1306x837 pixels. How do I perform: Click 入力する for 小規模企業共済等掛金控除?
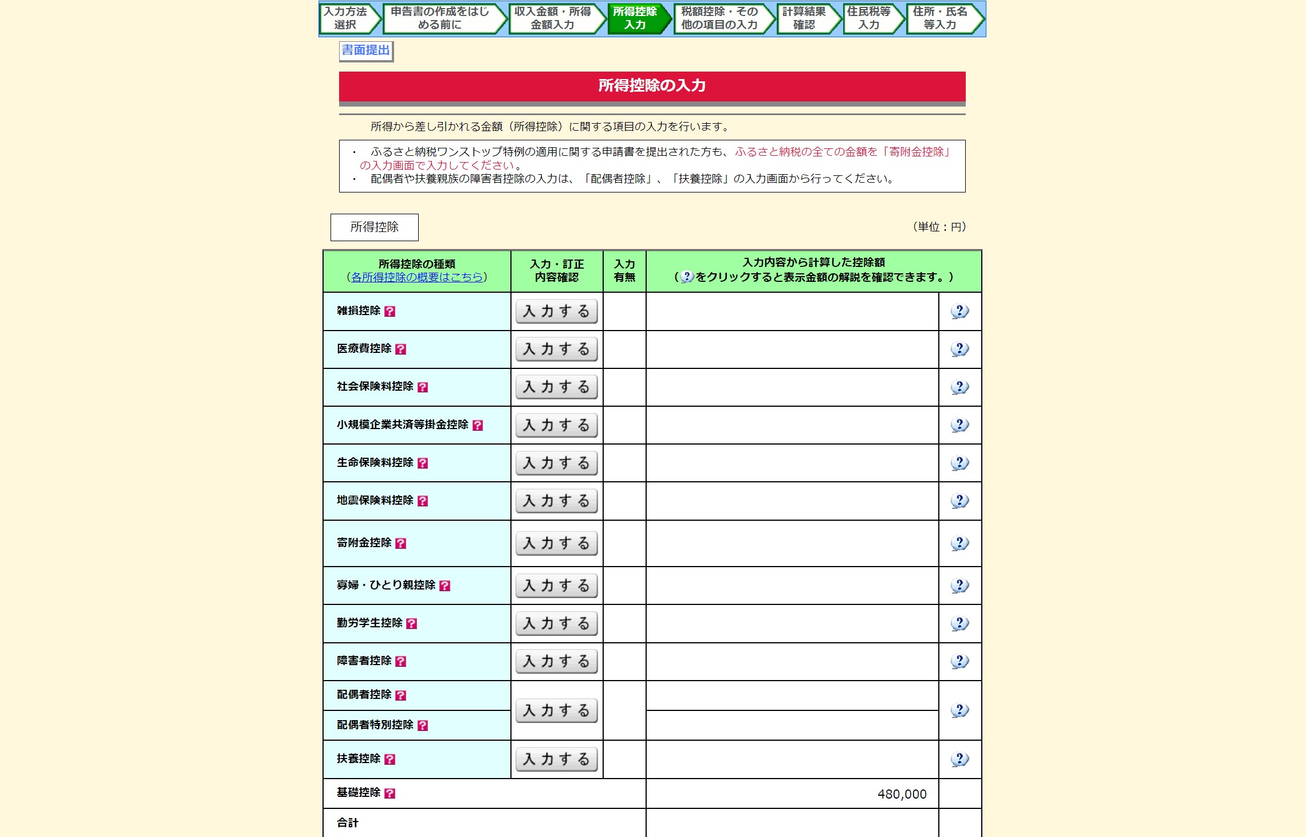click(x=556, y=425)
